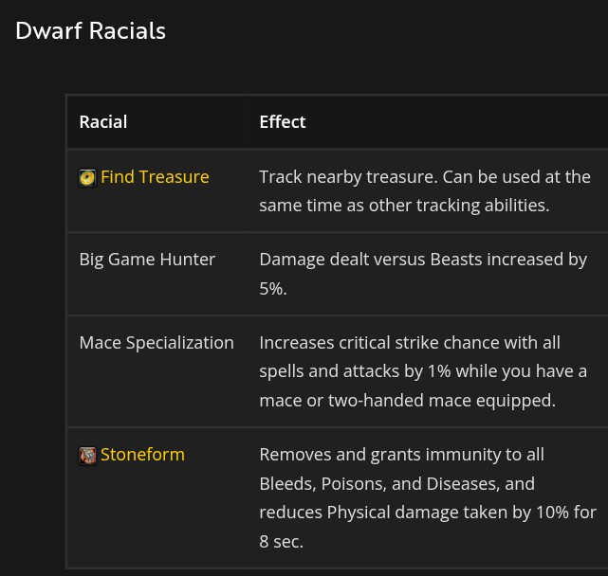The width and height of the screenshot is (608, 576).
Task: Click the Effect column header
Action: [x=283, y=122]
